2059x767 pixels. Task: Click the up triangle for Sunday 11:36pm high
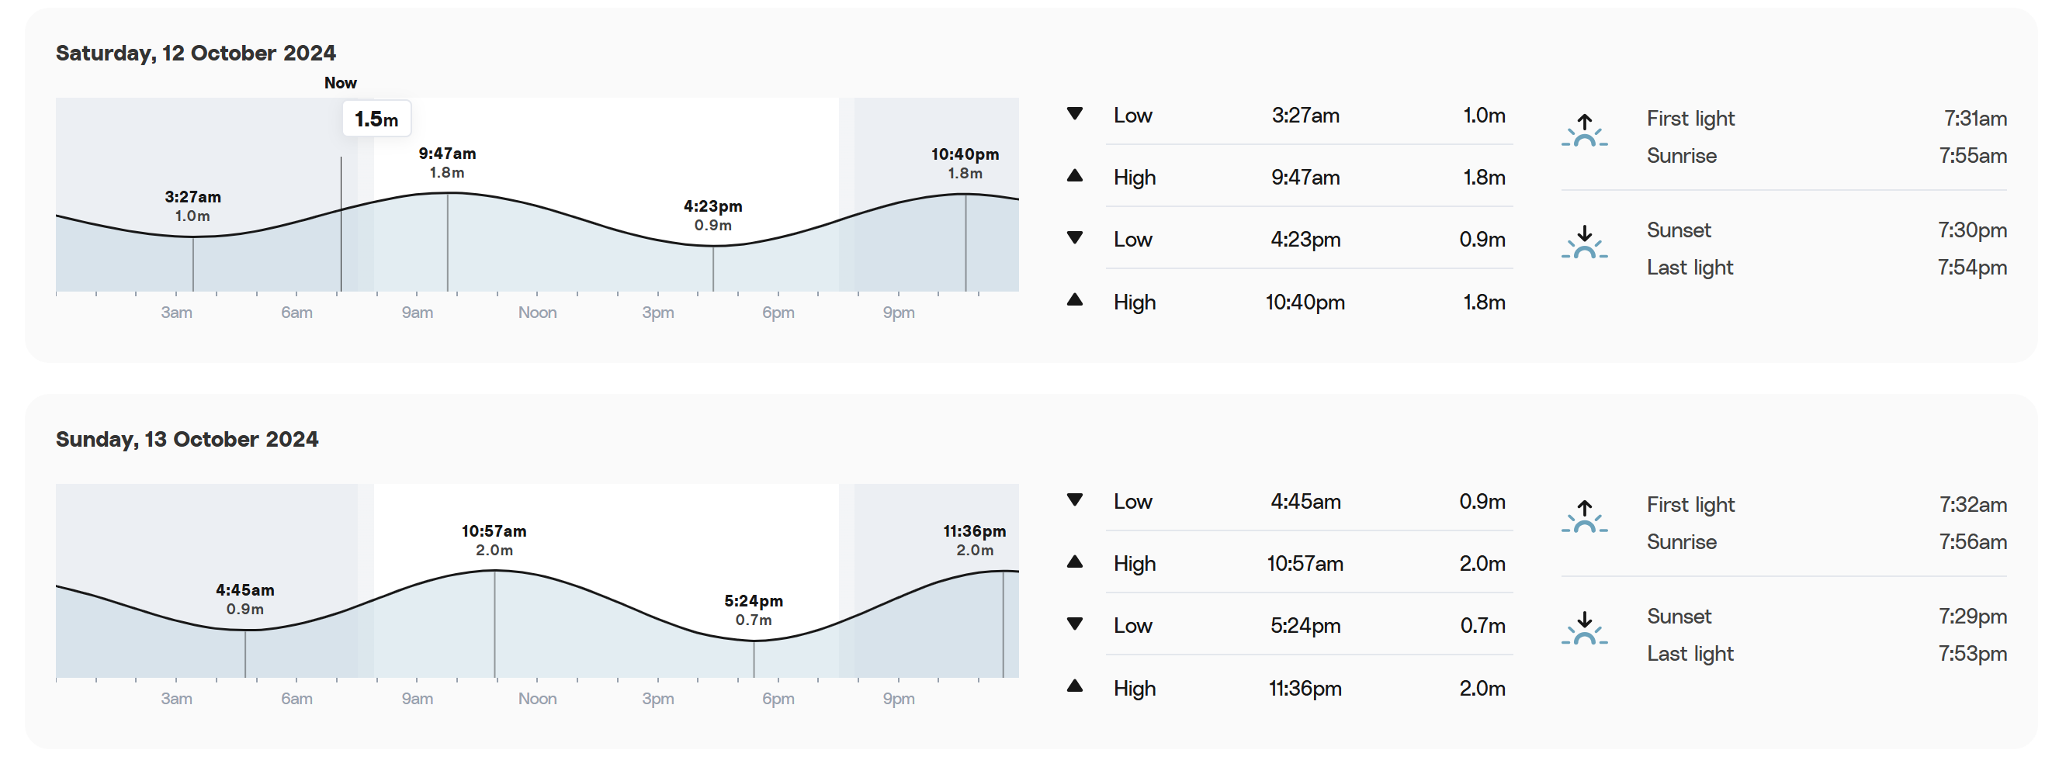(1075, 686)
